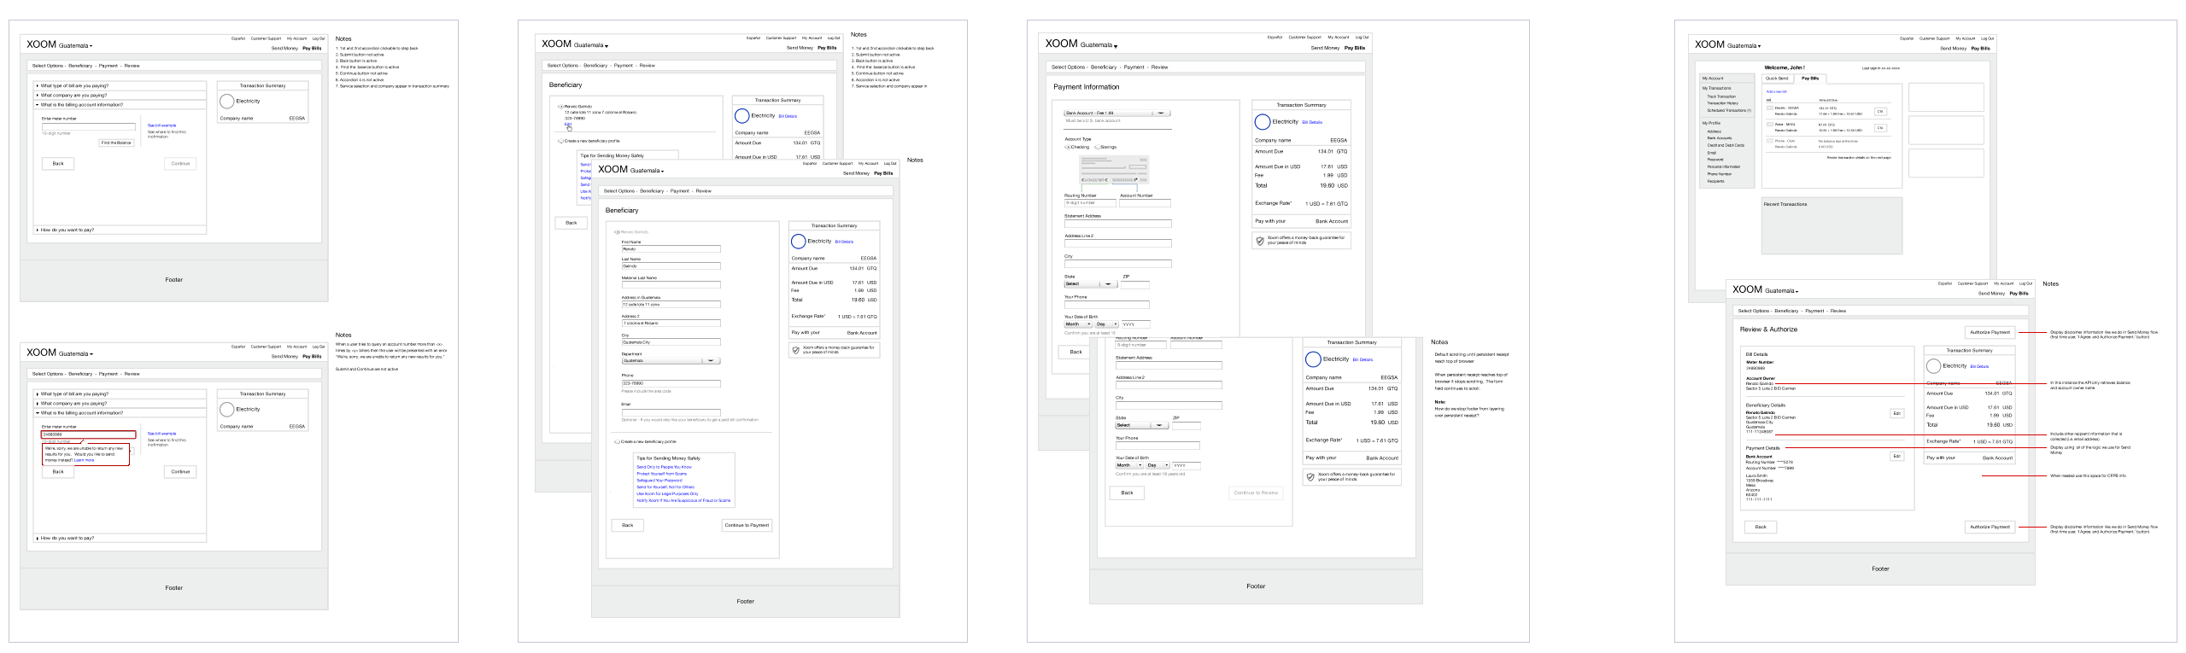This screenshot has width=2186, height=653.
Task: Click the Add a new bill link
Action: tap(1776, 91)
